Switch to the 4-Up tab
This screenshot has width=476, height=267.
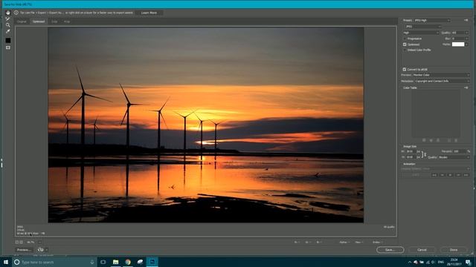point(67,22)
